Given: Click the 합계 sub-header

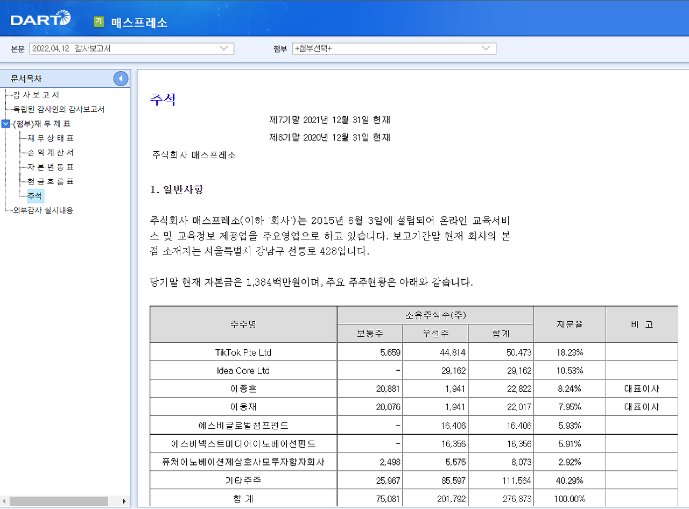Looking at the screenshot, I should coord(501,334).
